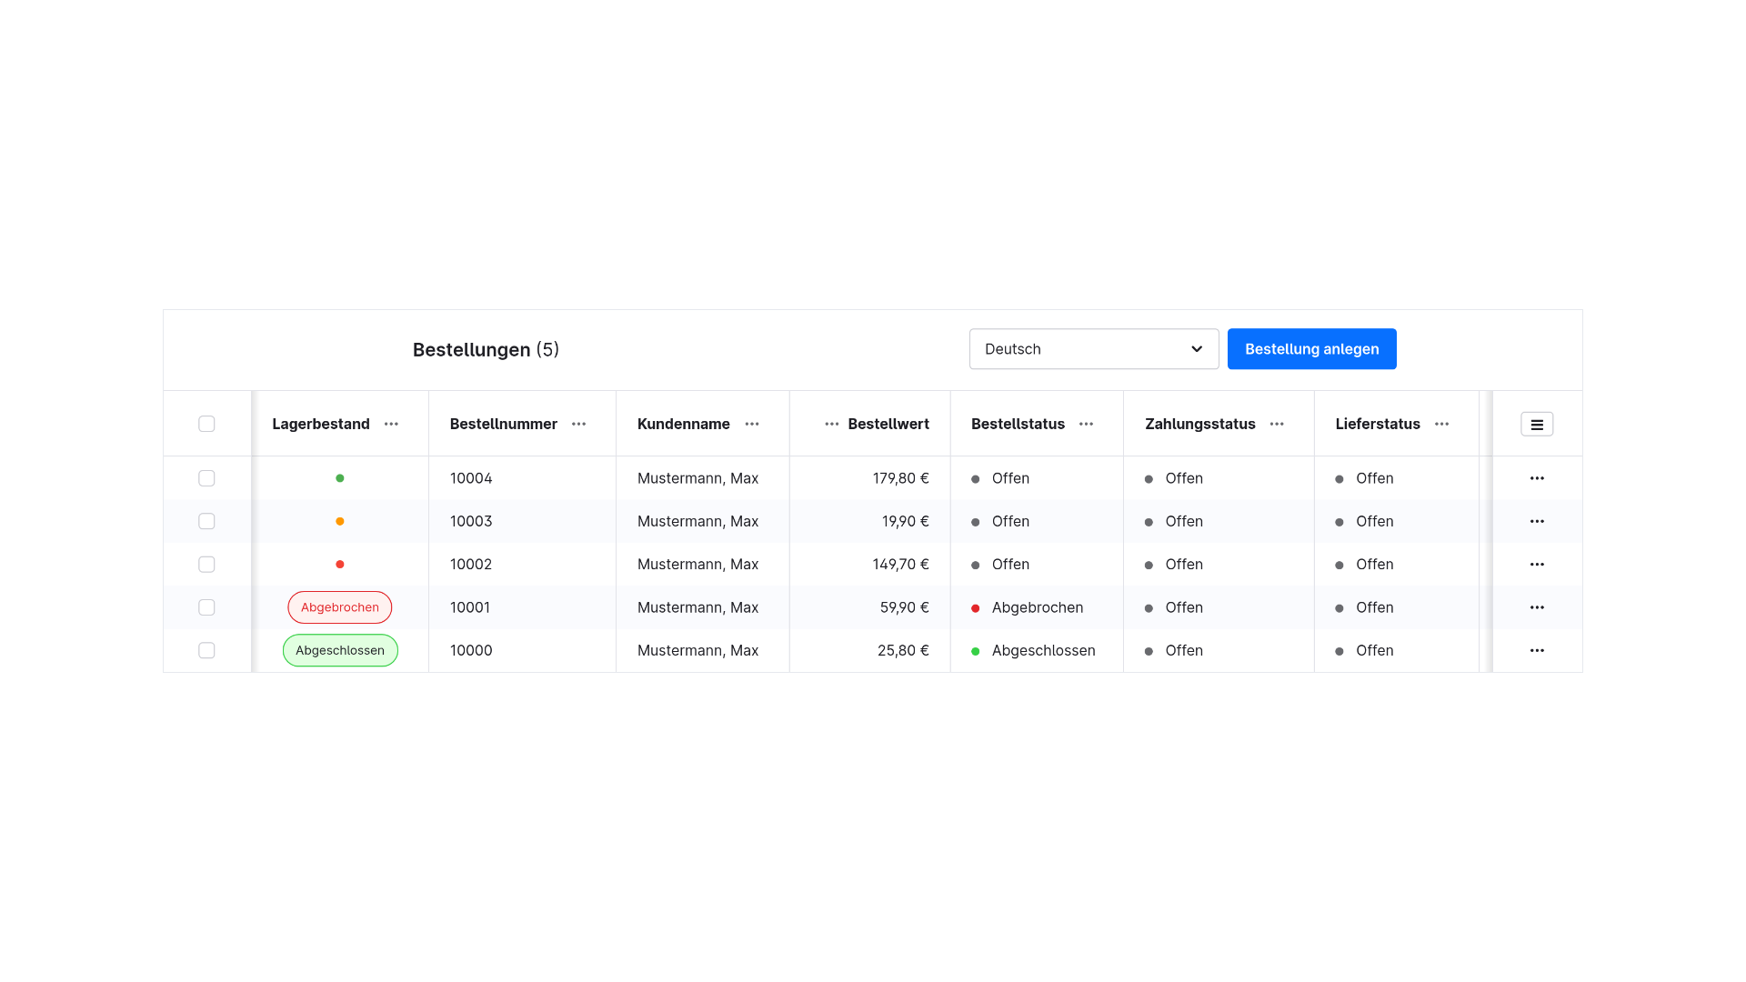
Task: Open Zahlungsstatus column options menu
Action: tap(1277, 424)
